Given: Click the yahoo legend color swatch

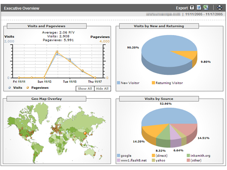Looking at the screenshot, I should coord(153,160).
